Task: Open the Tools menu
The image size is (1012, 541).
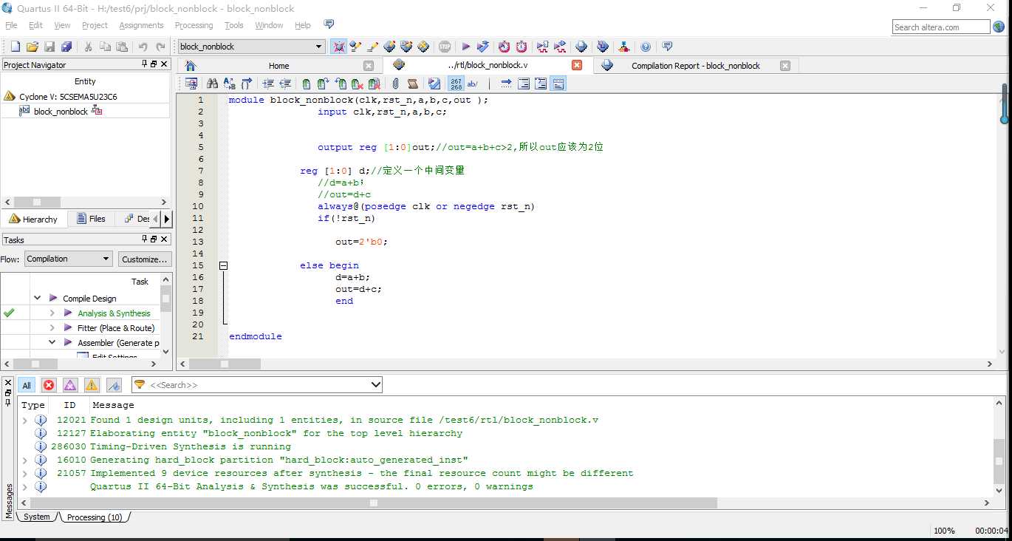Action: coord(234,25)
